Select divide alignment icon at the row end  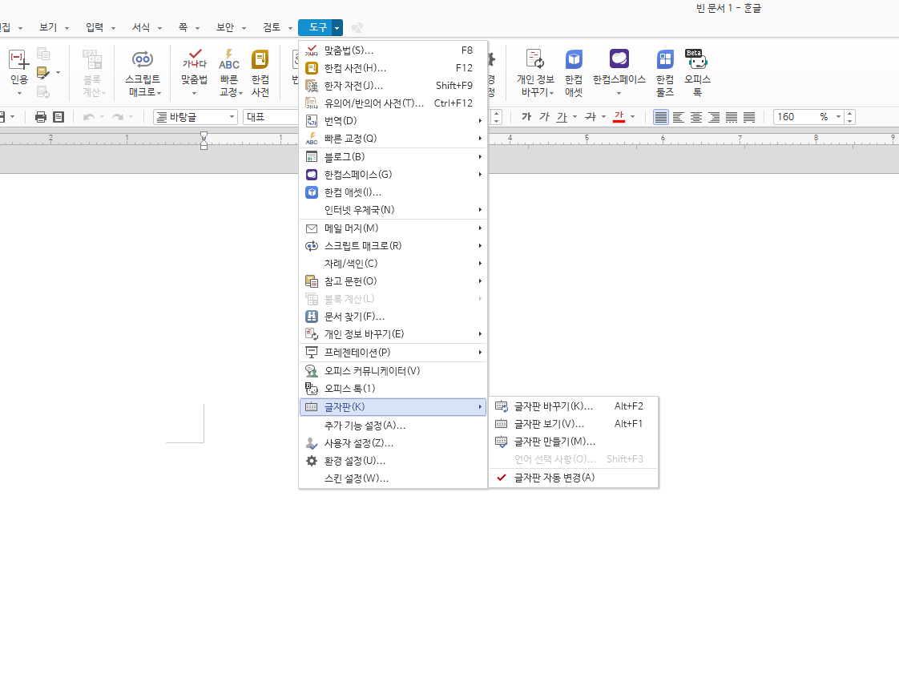click(x=749, y=117)
